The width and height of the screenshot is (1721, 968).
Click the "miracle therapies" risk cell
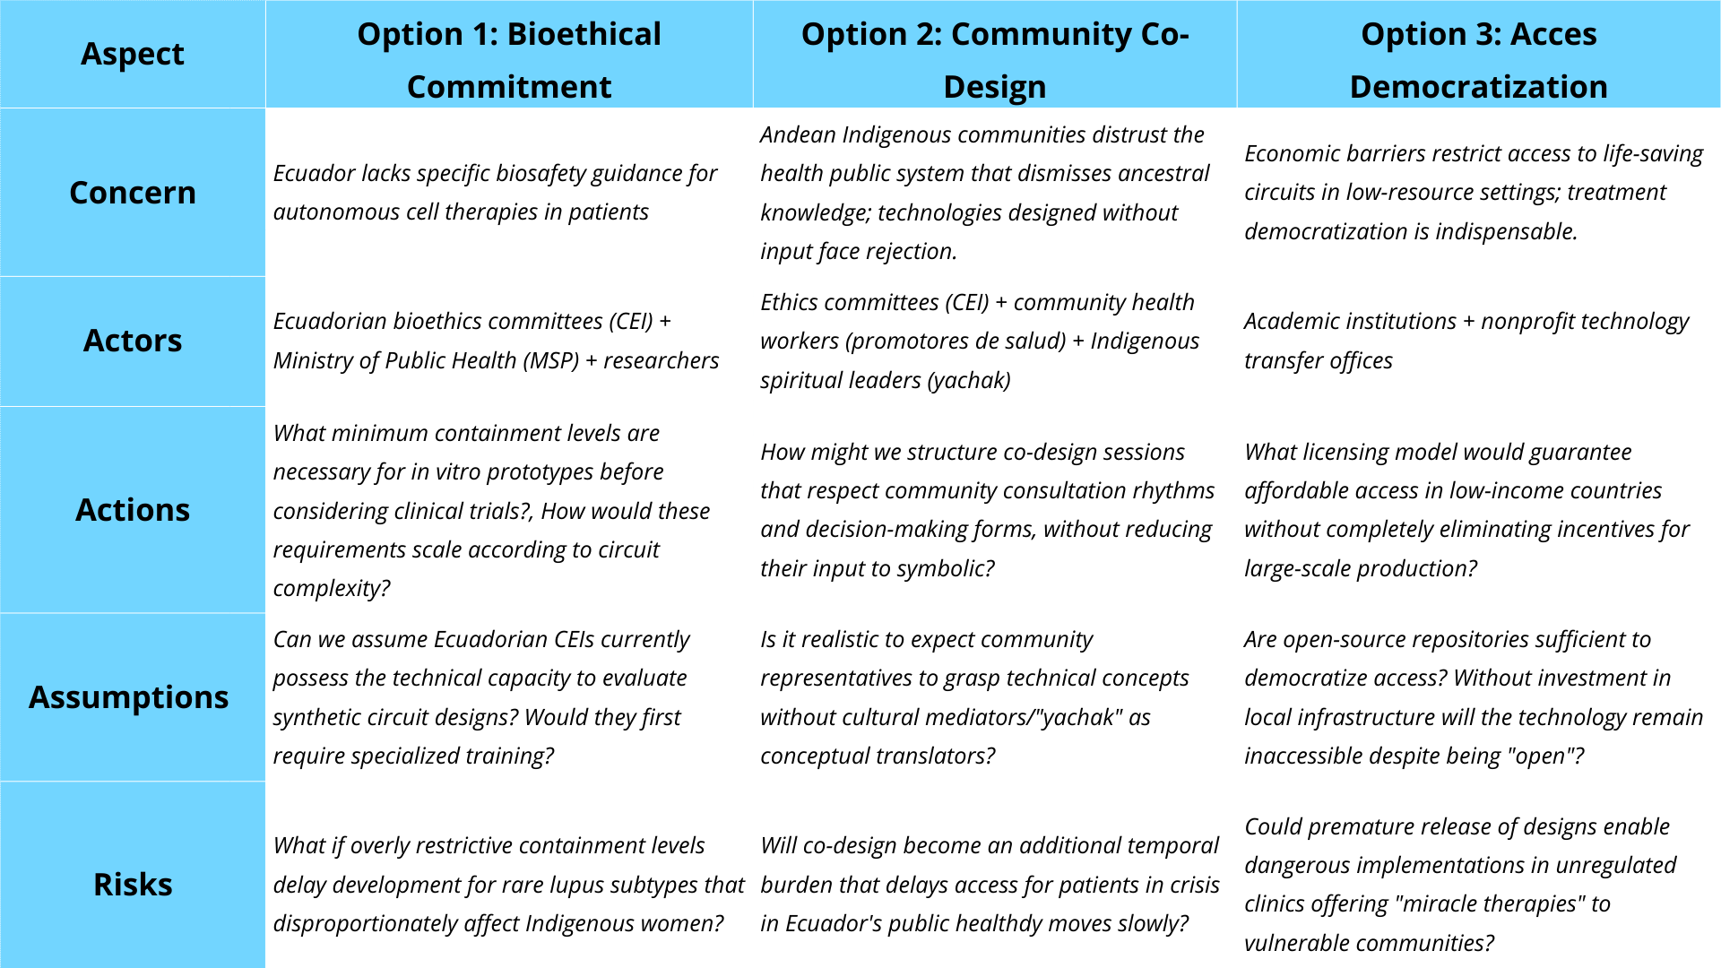(1460, 885)
